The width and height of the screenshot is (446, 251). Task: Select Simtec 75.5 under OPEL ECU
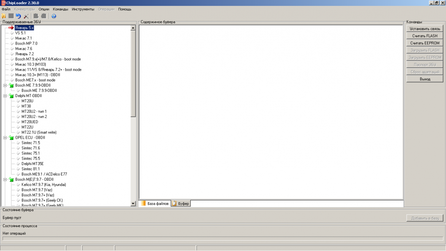pos(30,158)
